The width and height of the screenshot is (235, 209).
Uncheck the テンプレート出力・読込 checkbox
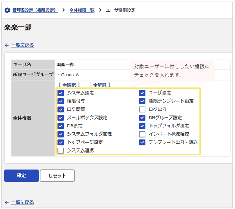coord(142,143)
